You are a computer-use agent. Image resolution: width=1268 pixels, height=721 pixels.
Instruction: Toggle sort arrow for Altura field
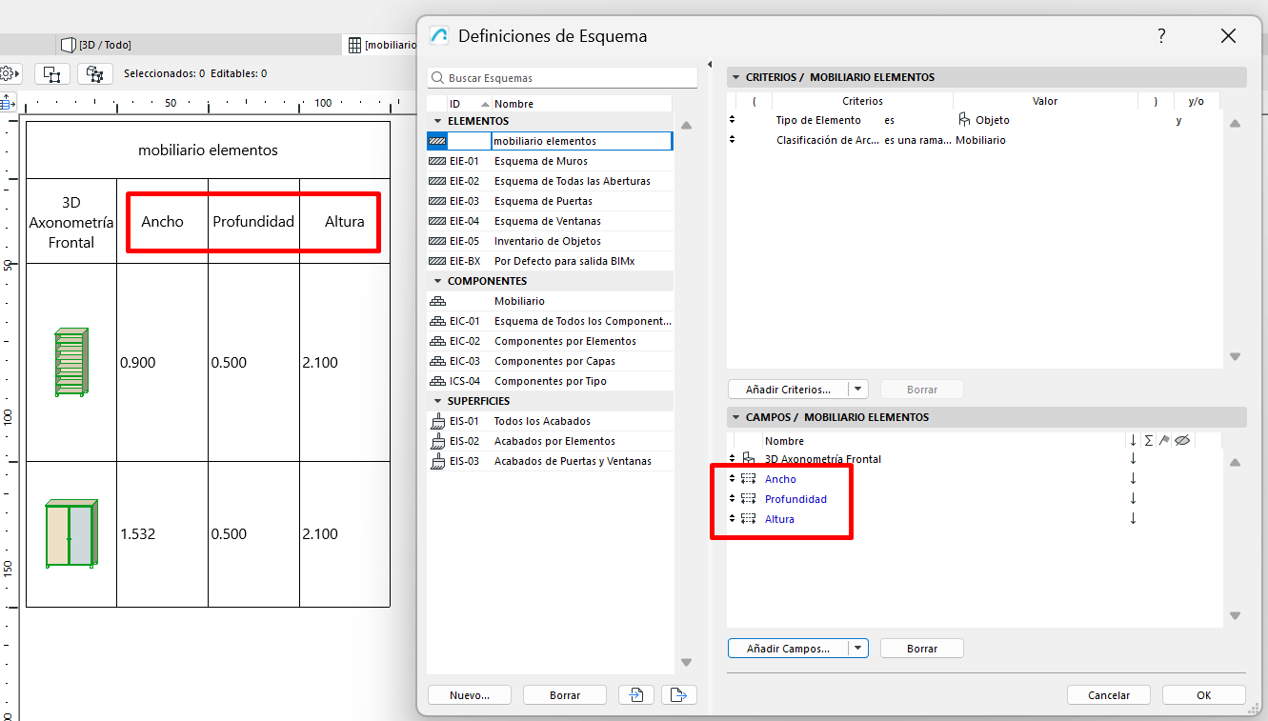tap(1133, 519)
